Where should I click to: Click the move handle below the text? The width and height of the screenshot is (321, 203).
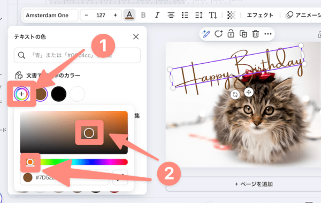(249, 92)
